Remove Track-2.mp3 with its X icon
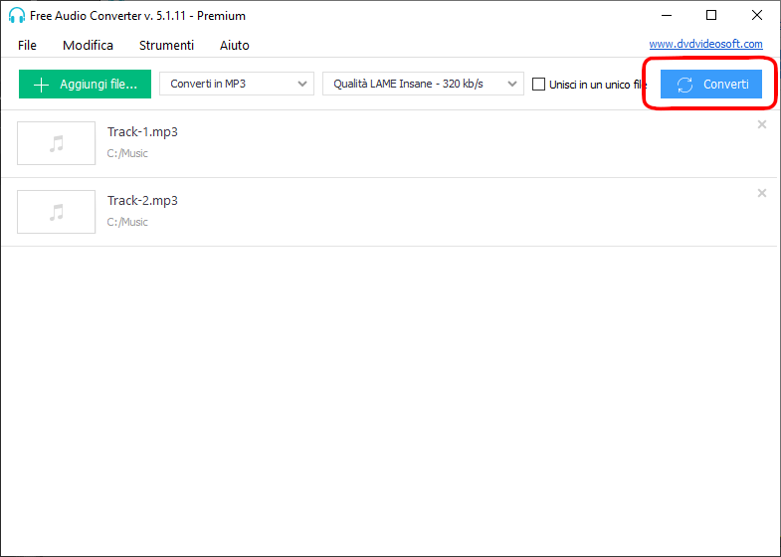781x557 pixels. [x=761, y=193]
